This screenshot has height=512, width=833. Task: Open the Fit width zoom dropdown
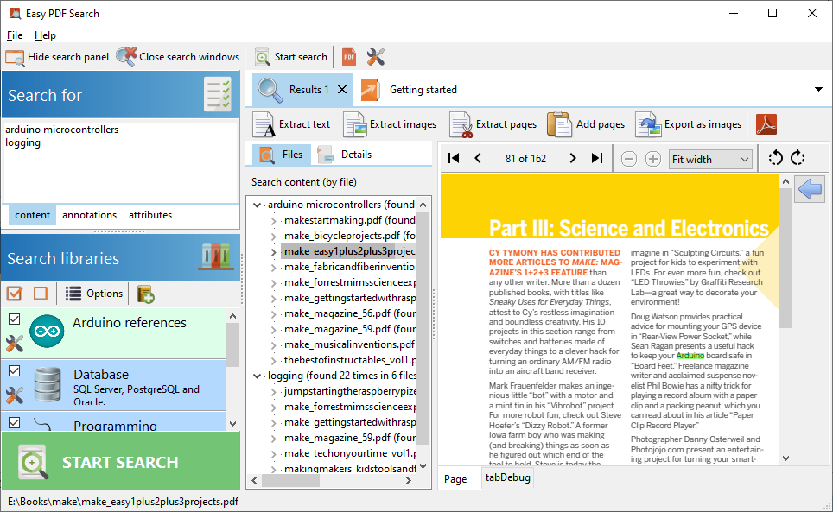[709, 159]
